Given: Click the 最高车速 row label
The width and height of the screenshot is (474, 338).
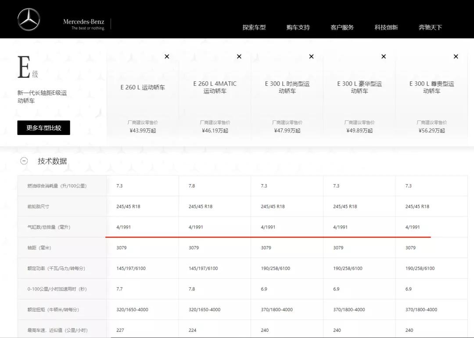Looking at the screenshot, I should click(x=57, y=330).
